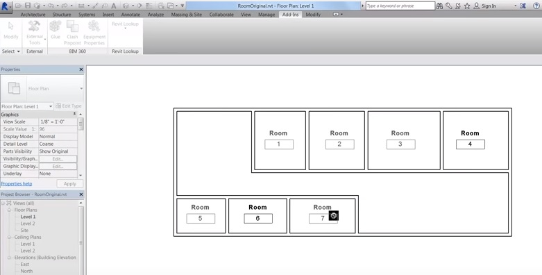Open the Properties help link
Viewport: 542px width, 275px height.
[16, 183]
